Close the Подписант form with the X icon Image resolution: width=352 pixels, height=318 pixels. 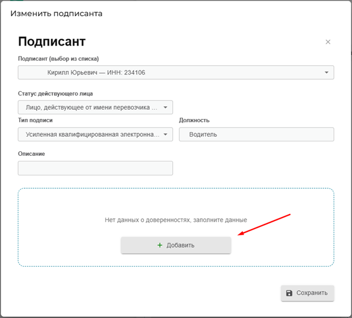pos(328,42)
